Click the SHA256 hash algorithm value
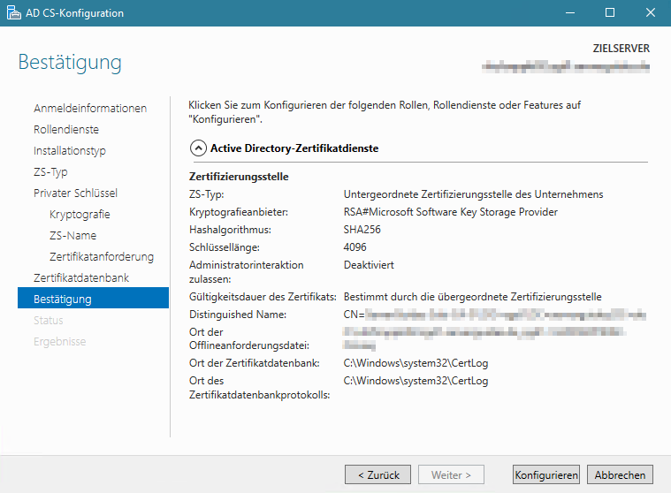The image size is (671, 493). pos(362,230)
